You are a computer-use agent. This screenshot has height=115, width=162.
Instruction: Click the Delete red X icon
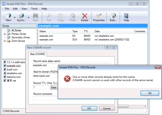(x=85, y=16)
